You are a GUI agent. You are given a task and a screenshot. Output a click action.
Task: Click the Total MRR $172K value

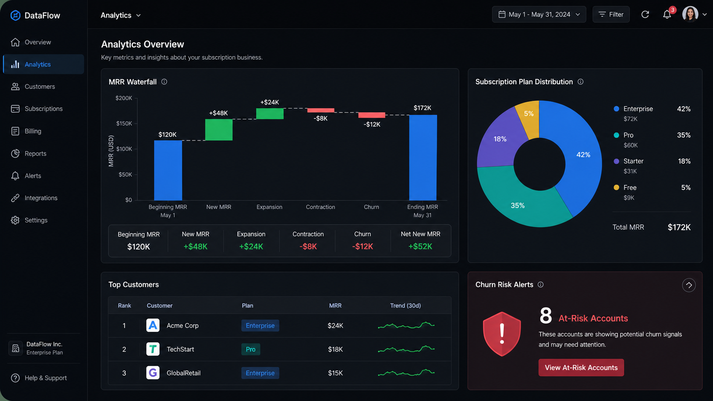679,227
